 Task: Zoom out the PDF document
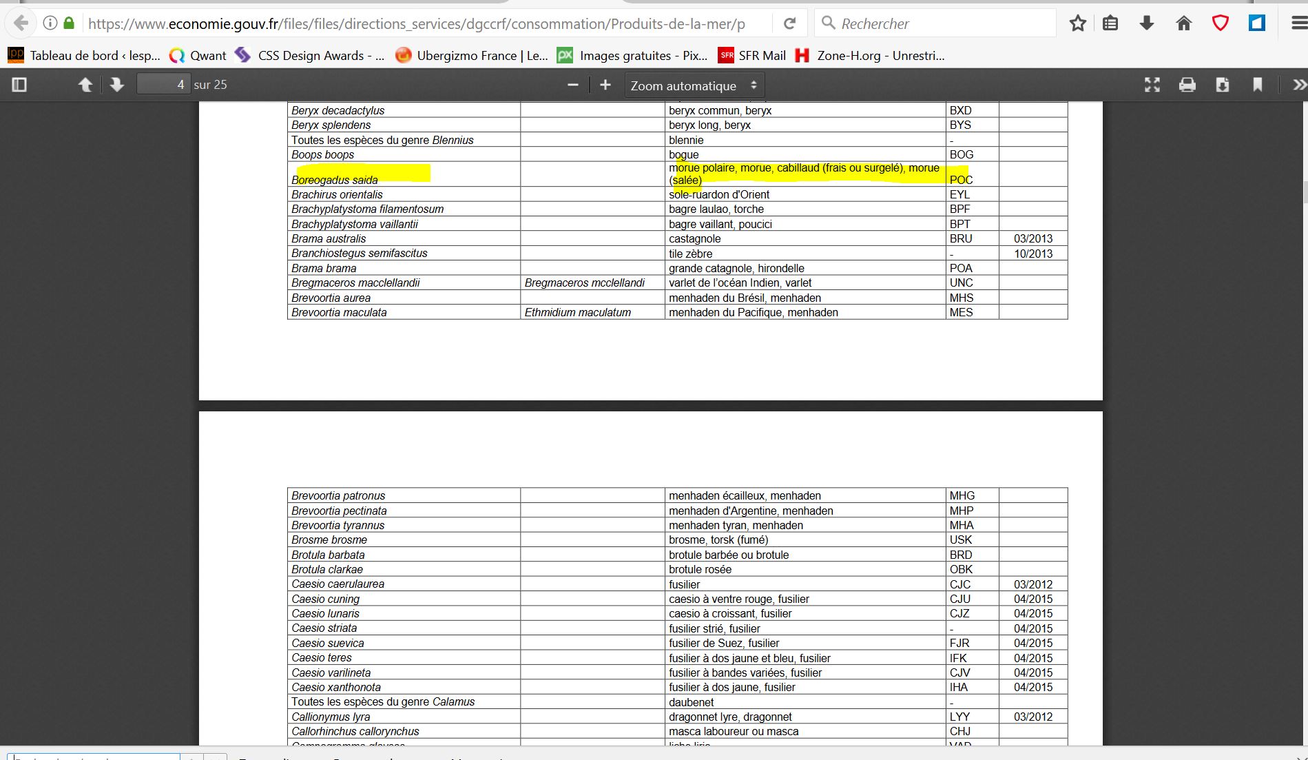(x=572, y=85)
